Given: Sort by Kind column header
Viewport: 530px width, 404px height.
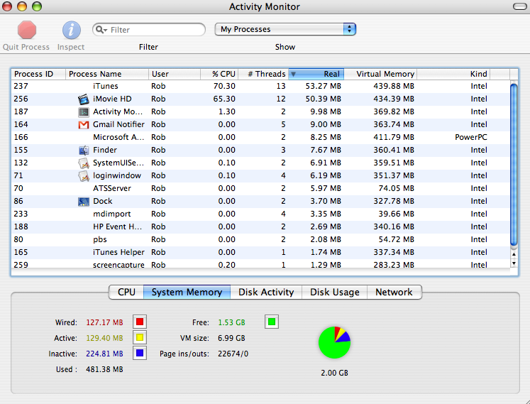Looking at the screenshot, I should [453, 74].
